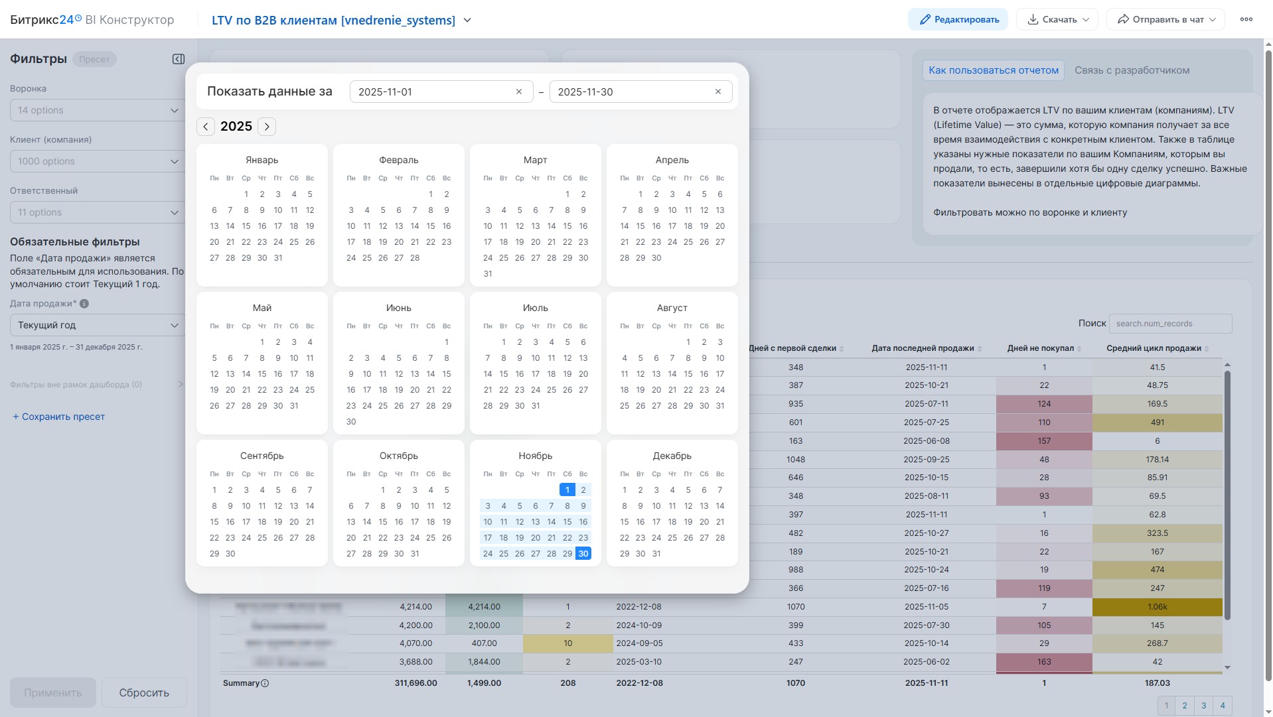
Task: Select the Как пользоваться отчетом tab
Action: pos(993,70)
